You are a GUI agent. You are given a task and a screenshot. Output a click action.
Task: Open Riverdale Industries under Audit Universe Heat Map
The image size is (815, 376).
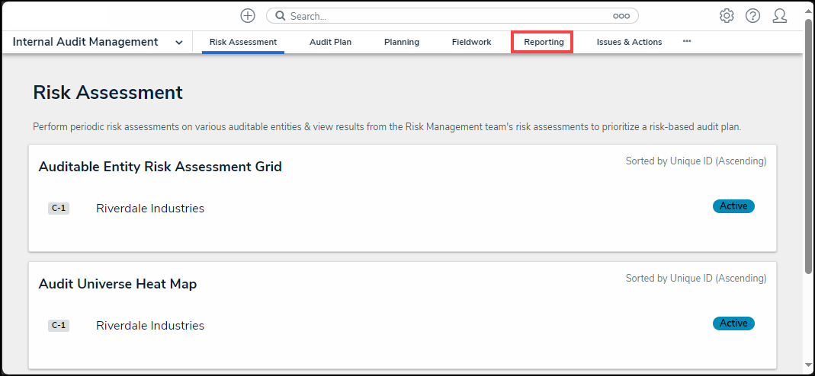pyautogui.click(x=150, y=326)
